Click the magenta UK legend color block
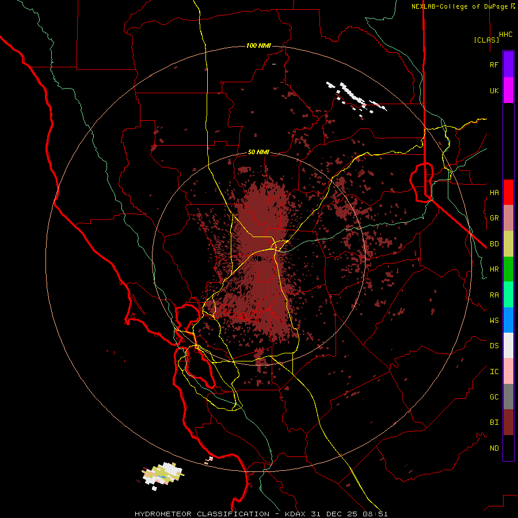518x518 pixels. 508,90
